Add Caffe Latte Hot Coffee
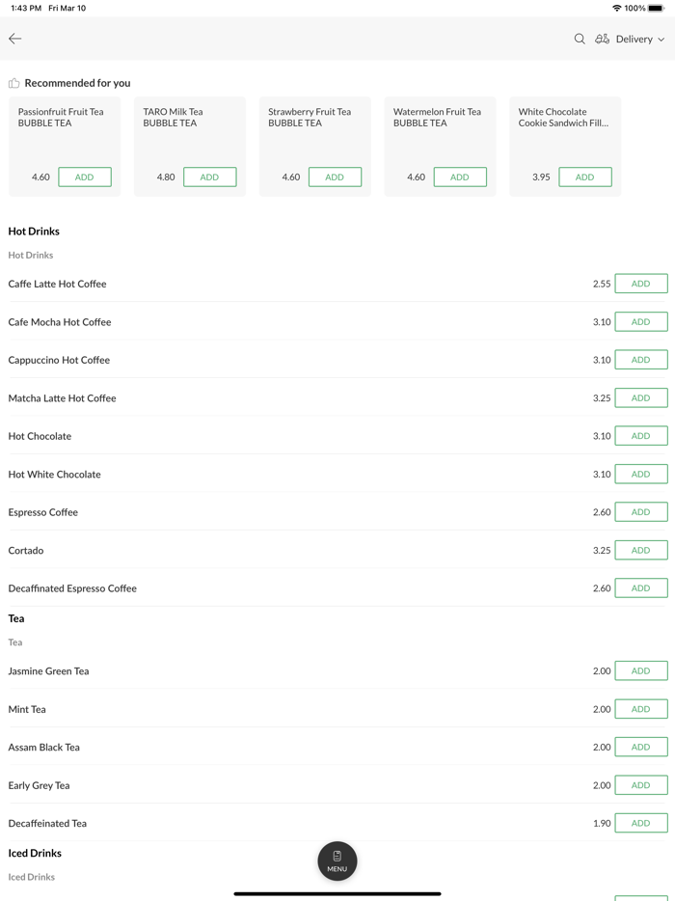Viewport: 675px width, 901px height. pyautogui.click(x=640, y=284)
